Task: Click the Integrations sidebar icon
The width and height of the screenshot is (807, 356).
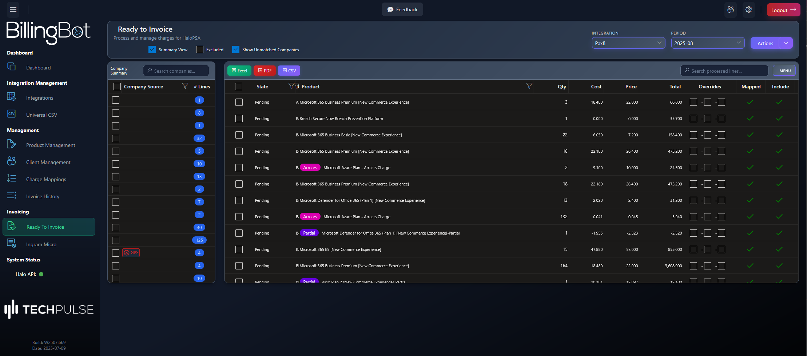Action: [x=11, y=97]
